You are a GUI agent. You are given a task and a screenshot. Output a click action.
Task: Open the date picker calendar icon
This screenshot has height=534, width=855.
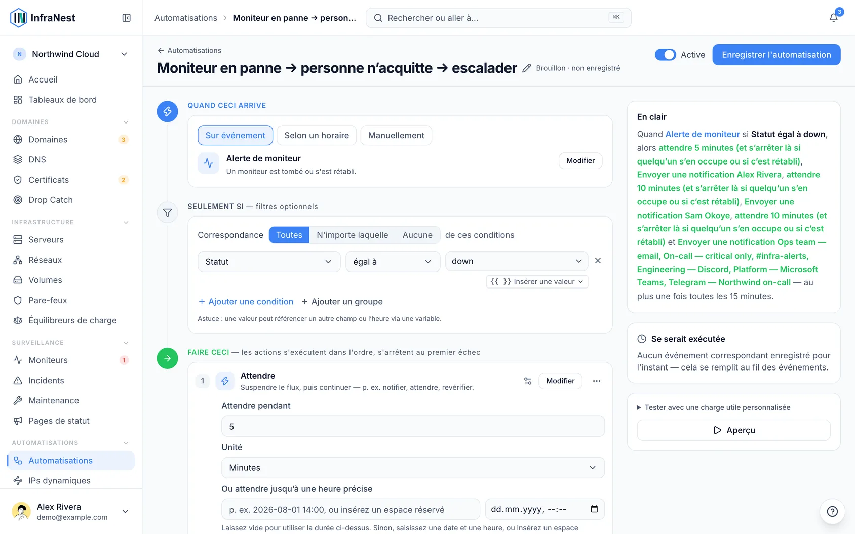pyautogui.click(x=594, y=509)
